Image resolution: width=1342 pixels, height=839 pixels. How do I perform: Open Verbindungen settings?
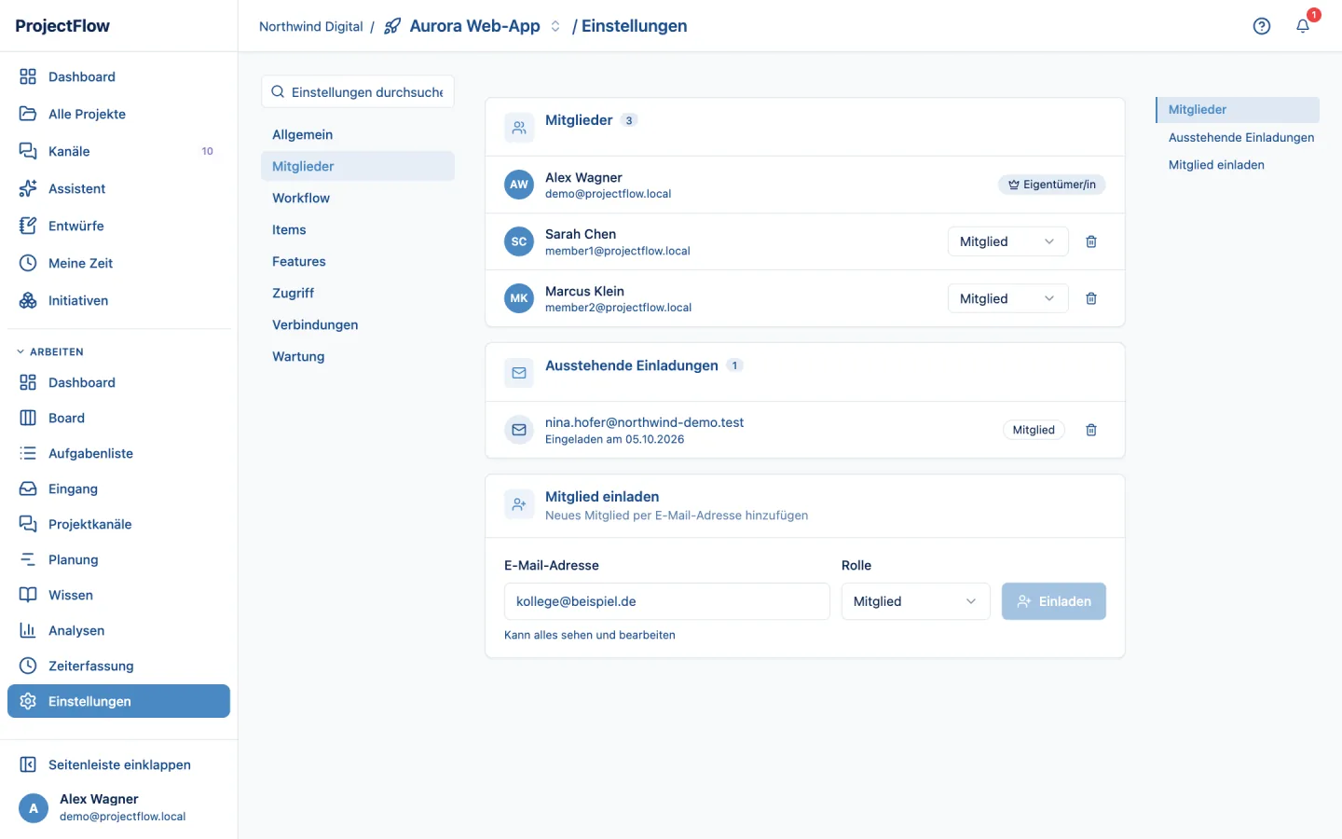point(358,324)
